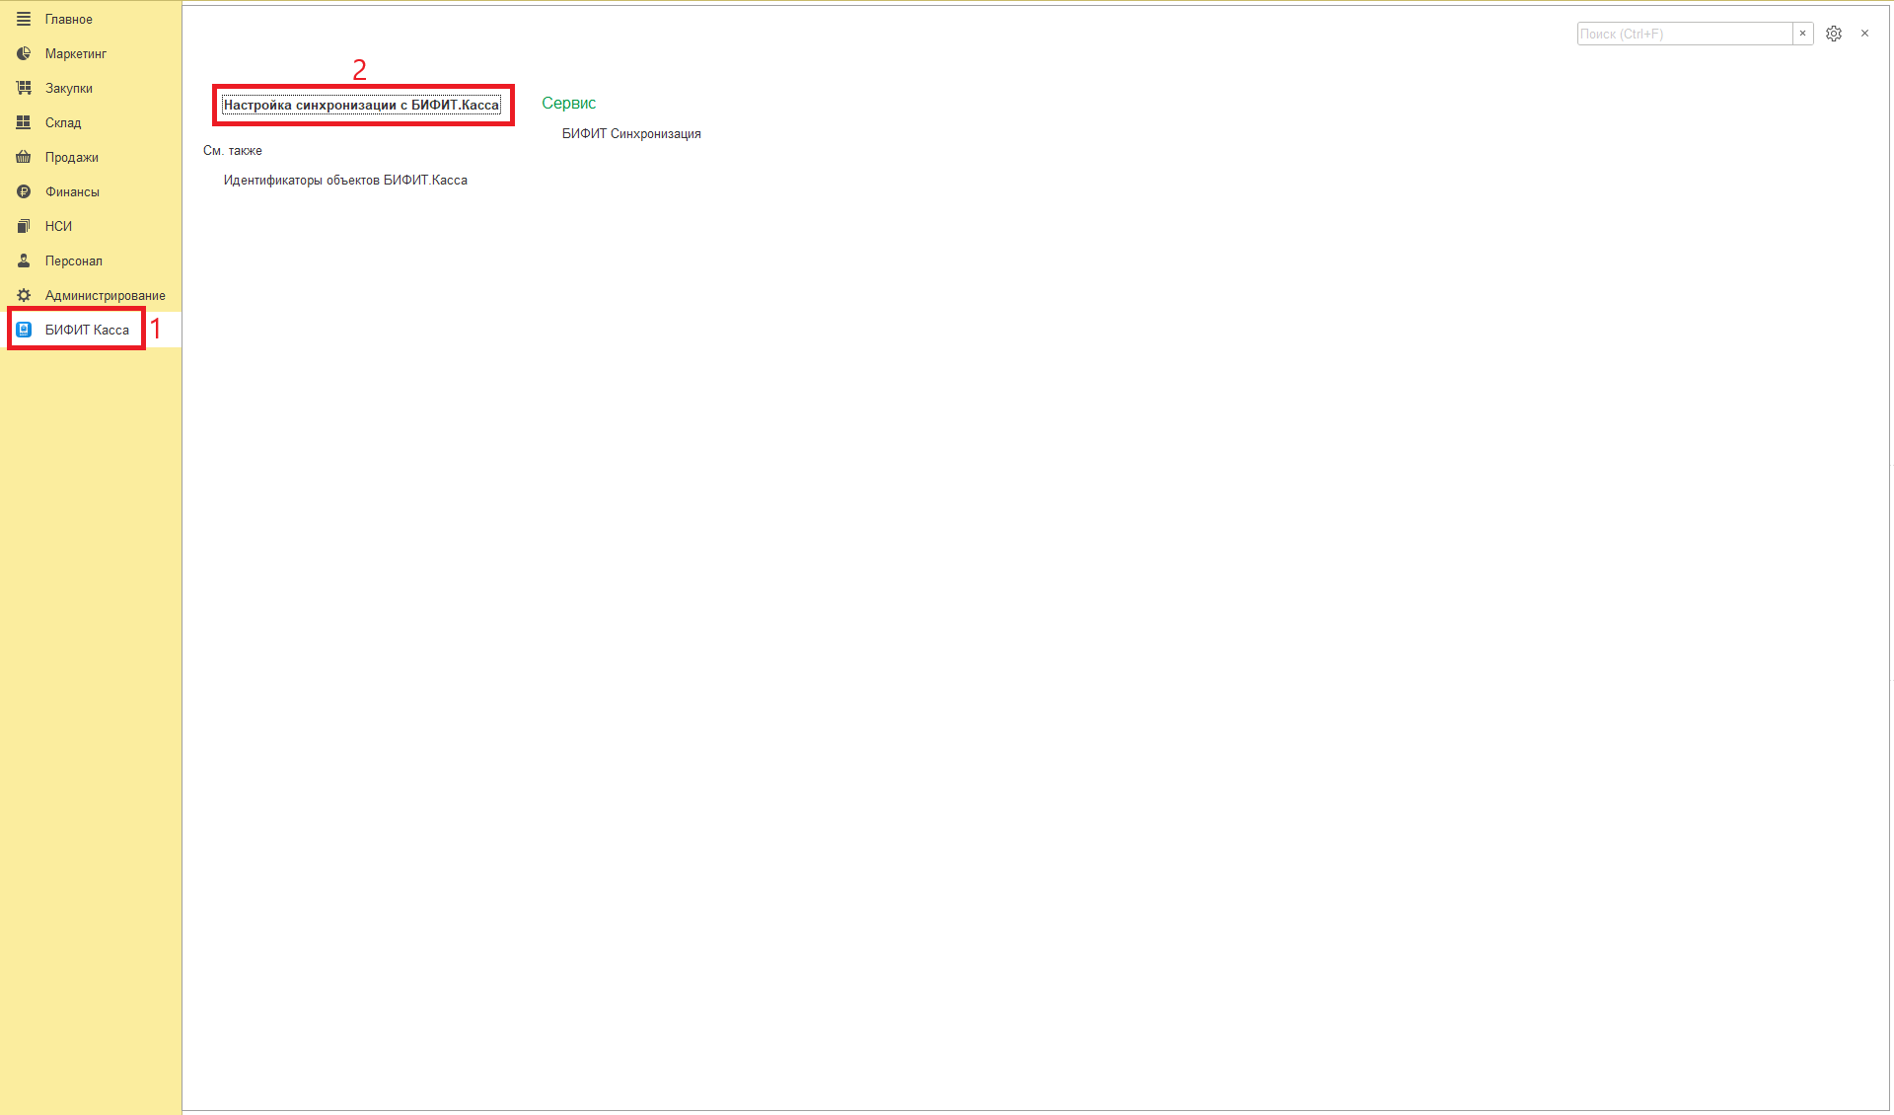
Task: Click the Персонал person icon
Action: 24,260
